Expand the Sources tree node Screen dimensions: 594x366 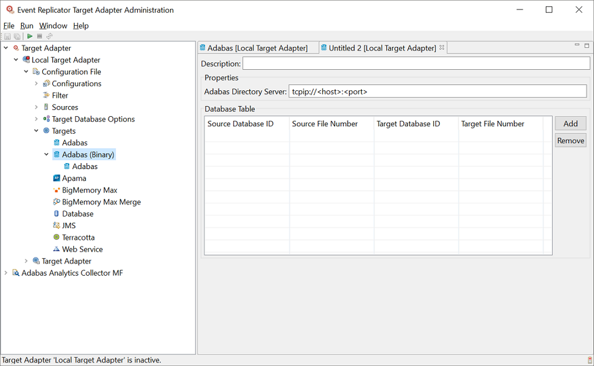[x=35, y=107]
